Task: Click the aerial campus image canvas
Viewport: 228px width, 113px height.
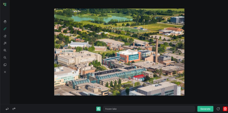Action: (119, 52)
